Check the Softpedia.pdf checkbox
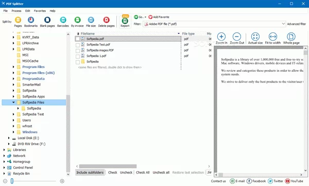 point(78,39)
